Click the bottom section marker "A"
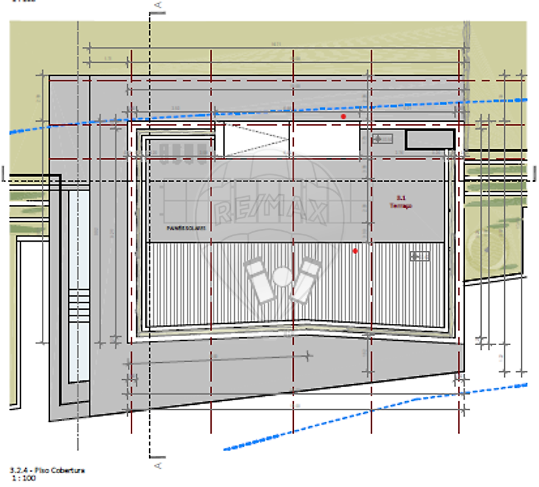This screenshot has height=487, width=539. click(x=158, y=466)
